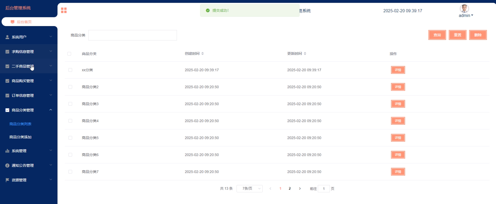
Task: Click the flag icon next to 资源管理
Action: 7,180
